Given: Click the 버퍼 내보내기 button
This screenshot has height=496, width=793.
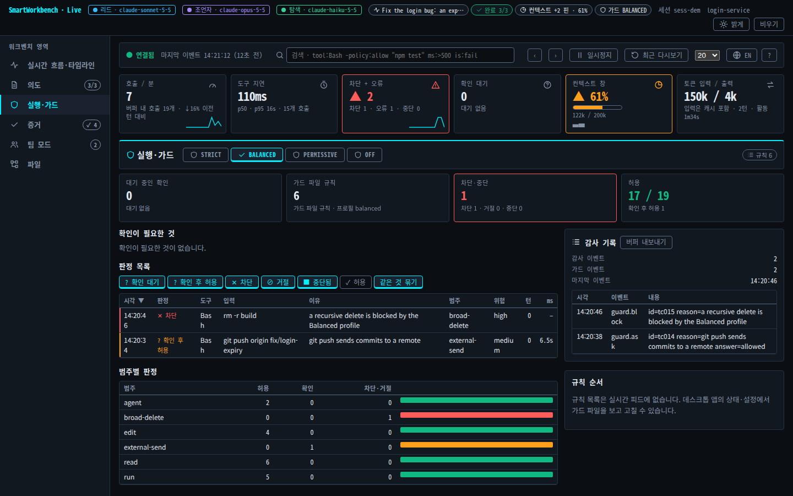Looking at the screenshot, I should coord(646,242).
